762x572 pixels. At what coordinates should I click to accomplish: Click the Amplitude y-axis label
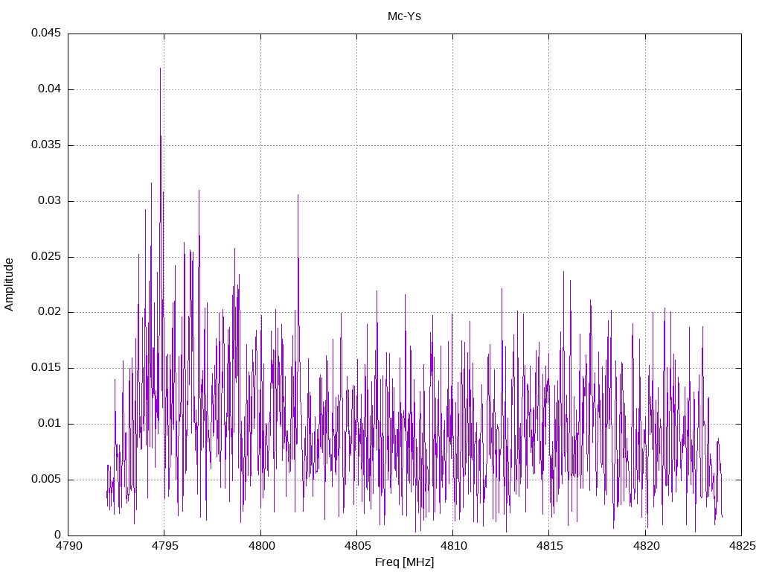pos(9,285)
